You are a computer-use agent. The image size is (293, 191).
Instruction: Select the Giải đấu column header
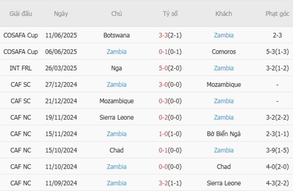pos(21,13)
